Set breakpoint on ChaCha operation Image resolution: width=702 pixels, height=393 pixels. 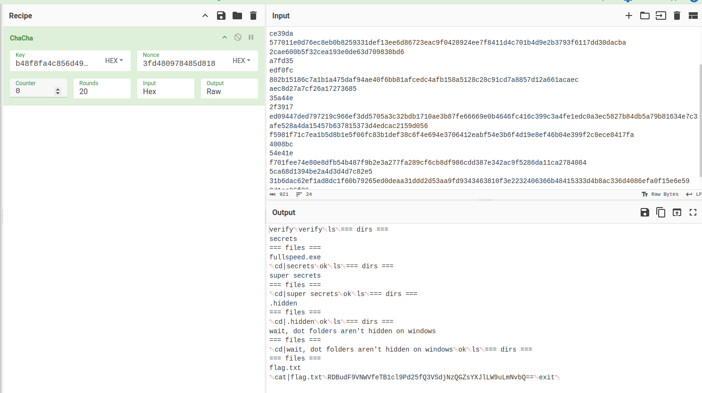tap(251, 37)
